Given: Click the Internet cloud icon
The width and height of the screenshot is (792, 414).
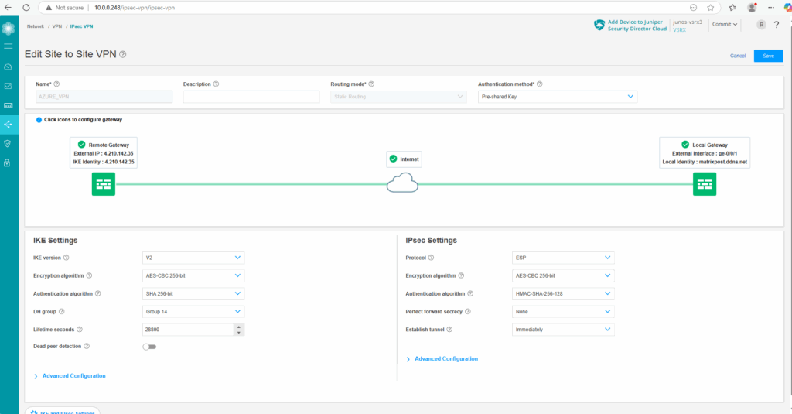Looking at the screenshot, I should point(402,183).
